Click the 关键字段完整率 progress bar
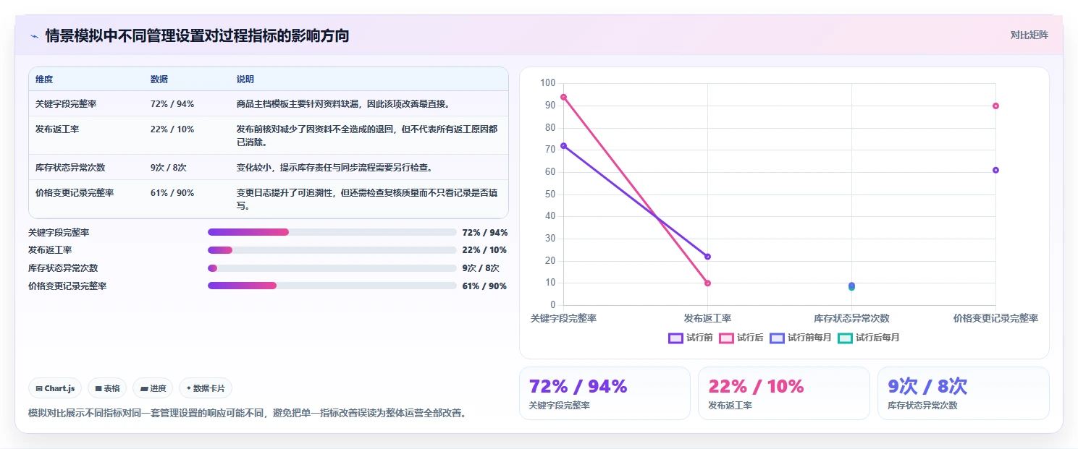1078x449 pixels. (x=332, y=232)
